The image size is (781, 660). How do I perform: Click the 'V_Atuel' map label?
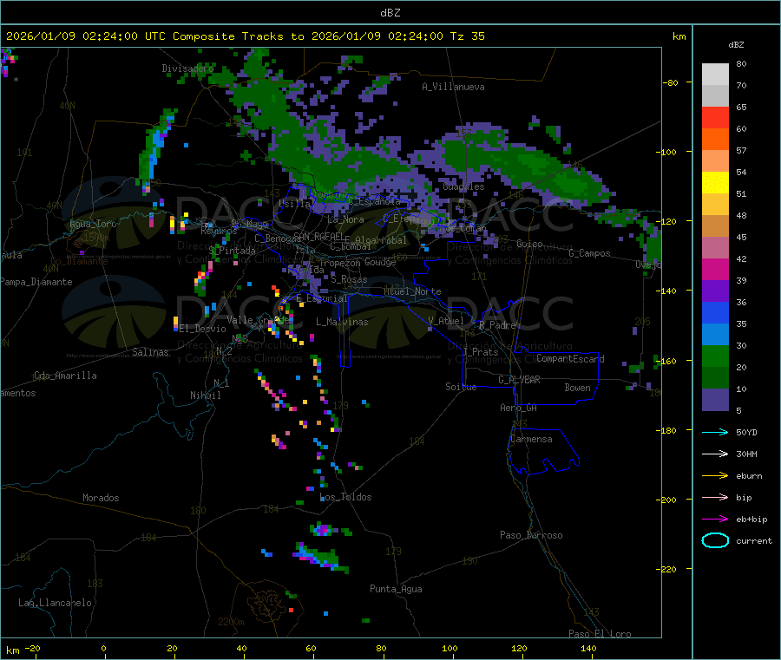coord(446,321)
